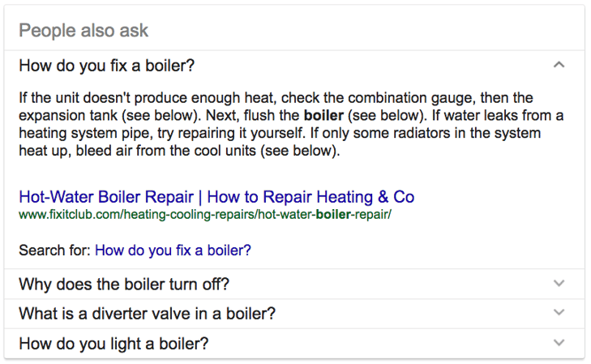The image size is (591, 364).
Task: Click the "People also ask" heading
Action: click(x=84, y=31)
